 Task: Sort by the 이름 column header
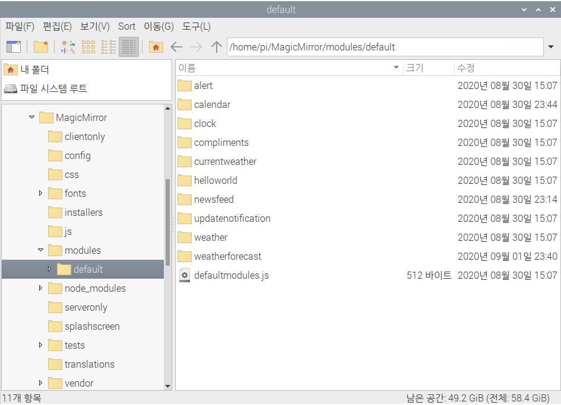click(289, 68)
